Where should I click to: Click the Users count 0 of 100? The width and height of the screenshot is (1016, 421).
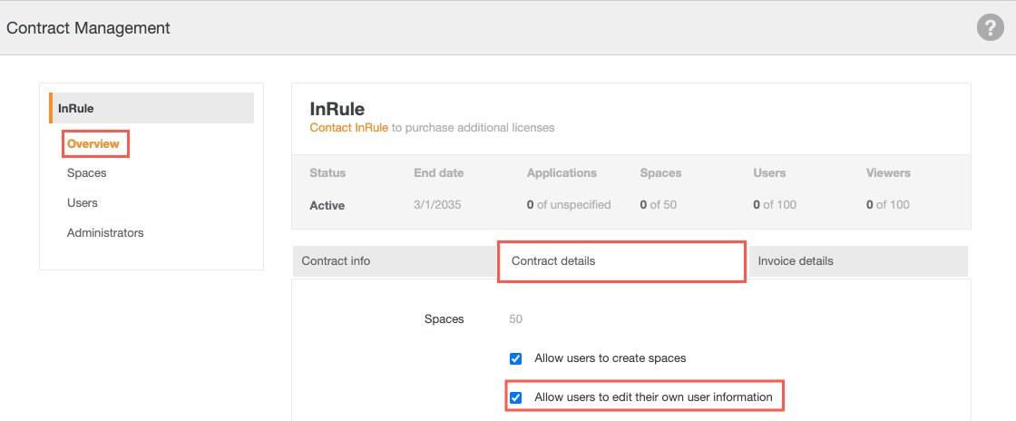coord(775,205)
